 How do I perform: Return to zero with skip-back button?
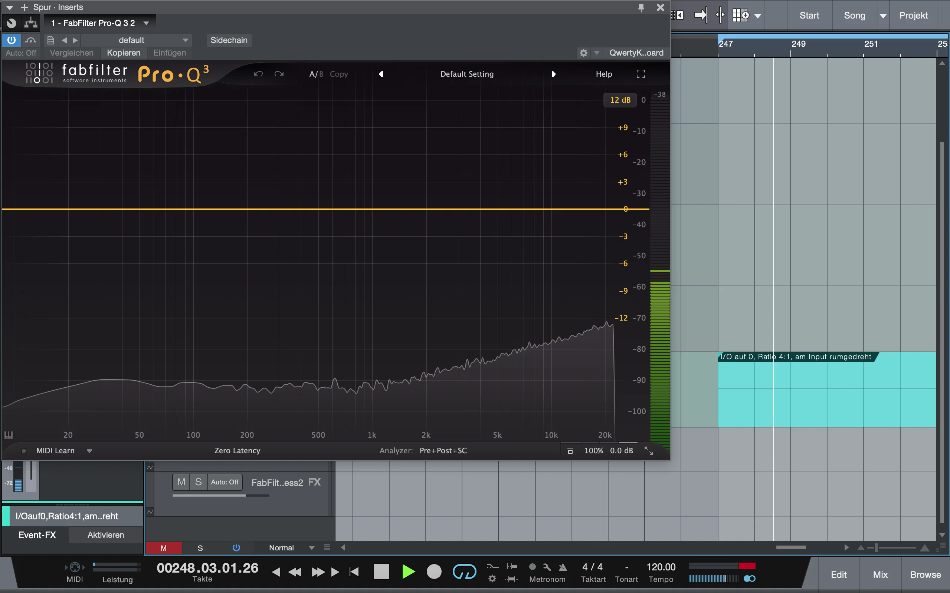pyautogui.click(x=354, y=572)
